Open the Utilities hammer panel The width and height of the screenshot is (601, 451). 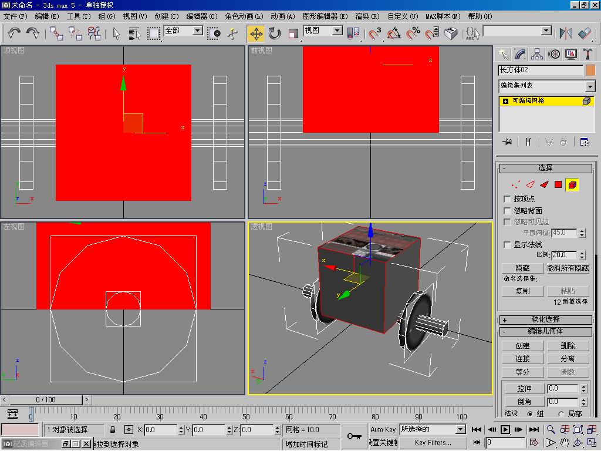click(588, 55)
